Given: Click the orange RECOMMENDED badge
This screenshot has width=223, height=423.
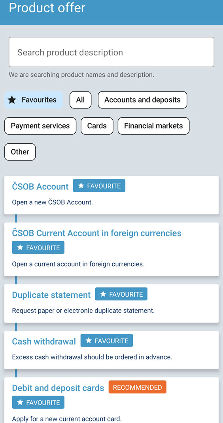Looking at the screenshot, I should [138, 387].
